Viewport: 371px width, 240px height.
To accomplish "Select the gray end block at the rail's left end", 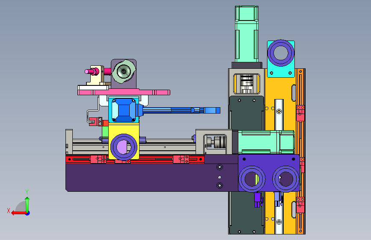I will 69,142.
